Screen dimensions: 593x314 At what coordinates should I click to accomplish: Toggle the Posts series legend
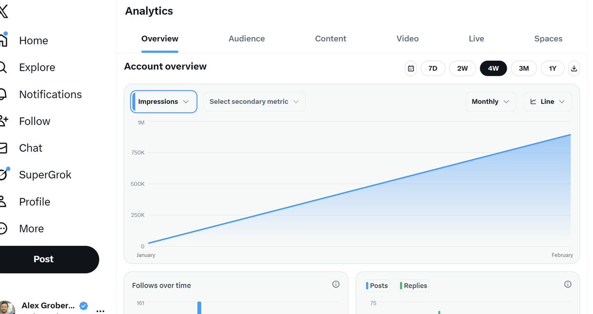377,286
